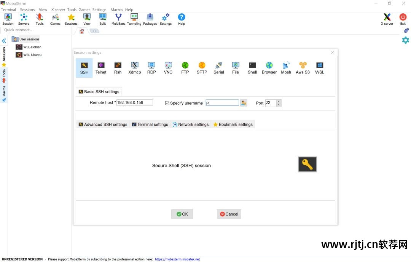Open the Terminal menu
Screen dimensions: 411x262
(x=8, y=10)
